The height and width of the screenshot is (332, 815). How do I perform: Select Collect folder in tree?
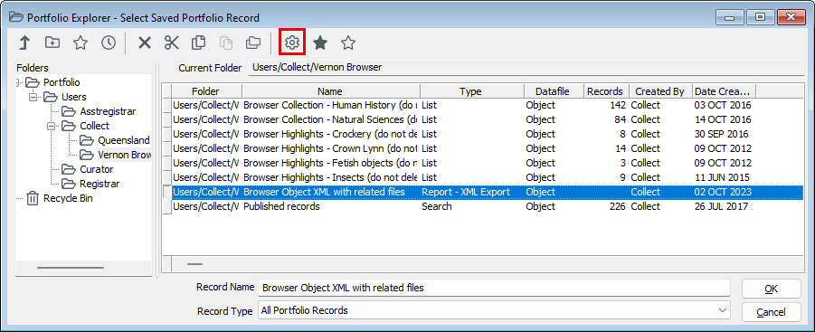point(95,126)
